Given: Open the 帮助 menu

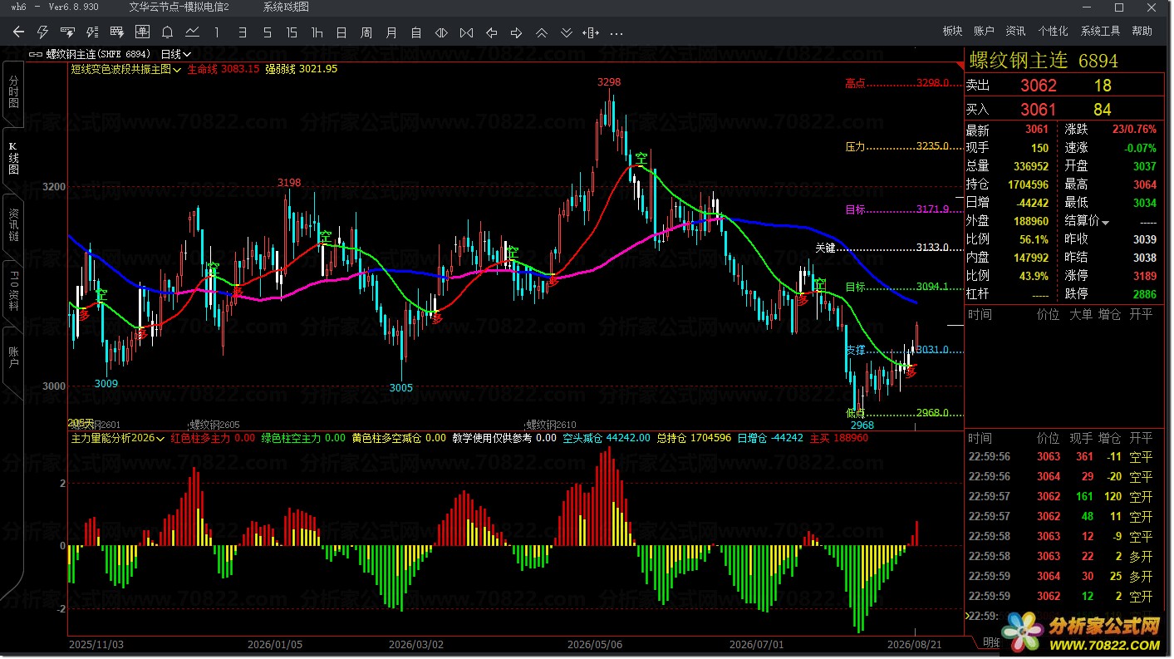Looking at the screenshot, I should point(1142,31).
